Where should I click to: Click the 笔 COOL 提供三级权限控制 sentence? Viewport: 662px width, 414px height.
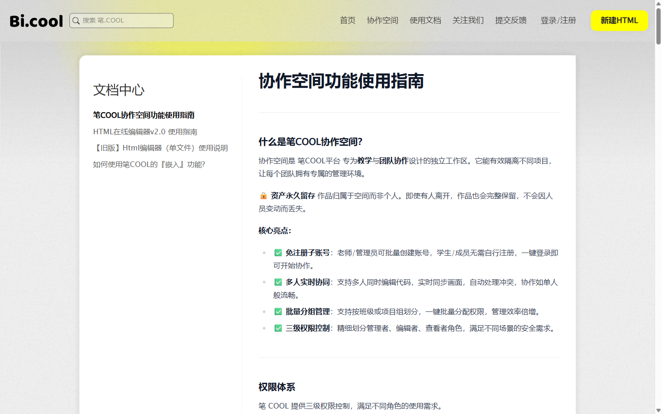[350, 406]
